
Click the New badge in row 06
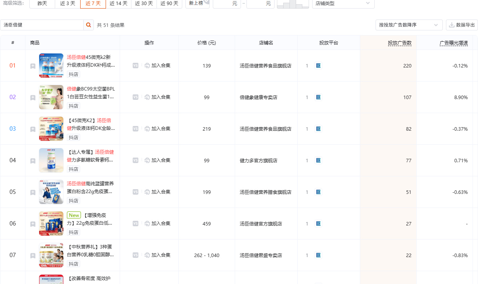coord(74,215)
